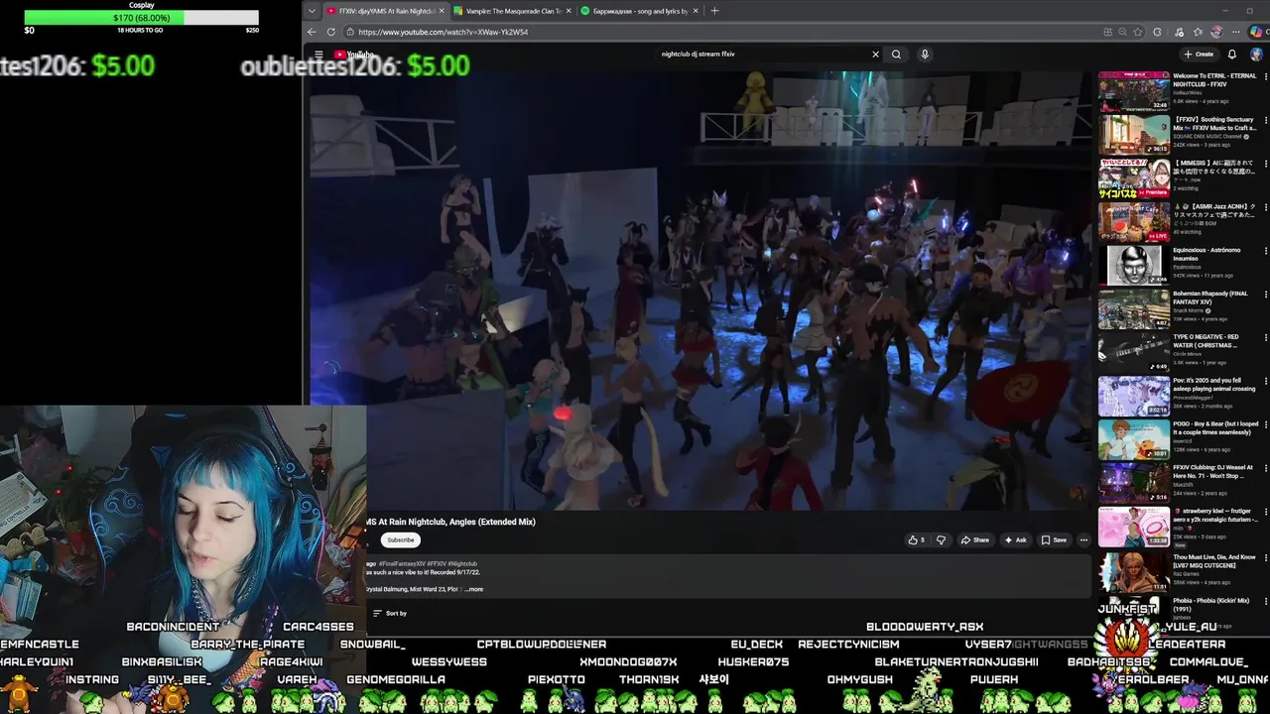The height and width of the screenshot is (714, 1270).
Task: Open the YouTube hamburger guide menu
Action: (x=318, y=55)
